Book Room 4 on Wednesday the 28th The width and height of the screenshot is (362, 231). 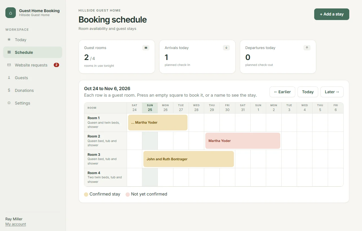click(x=196, y=177)
